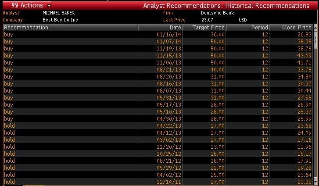Click the close price 30.37

pos(305,84)
